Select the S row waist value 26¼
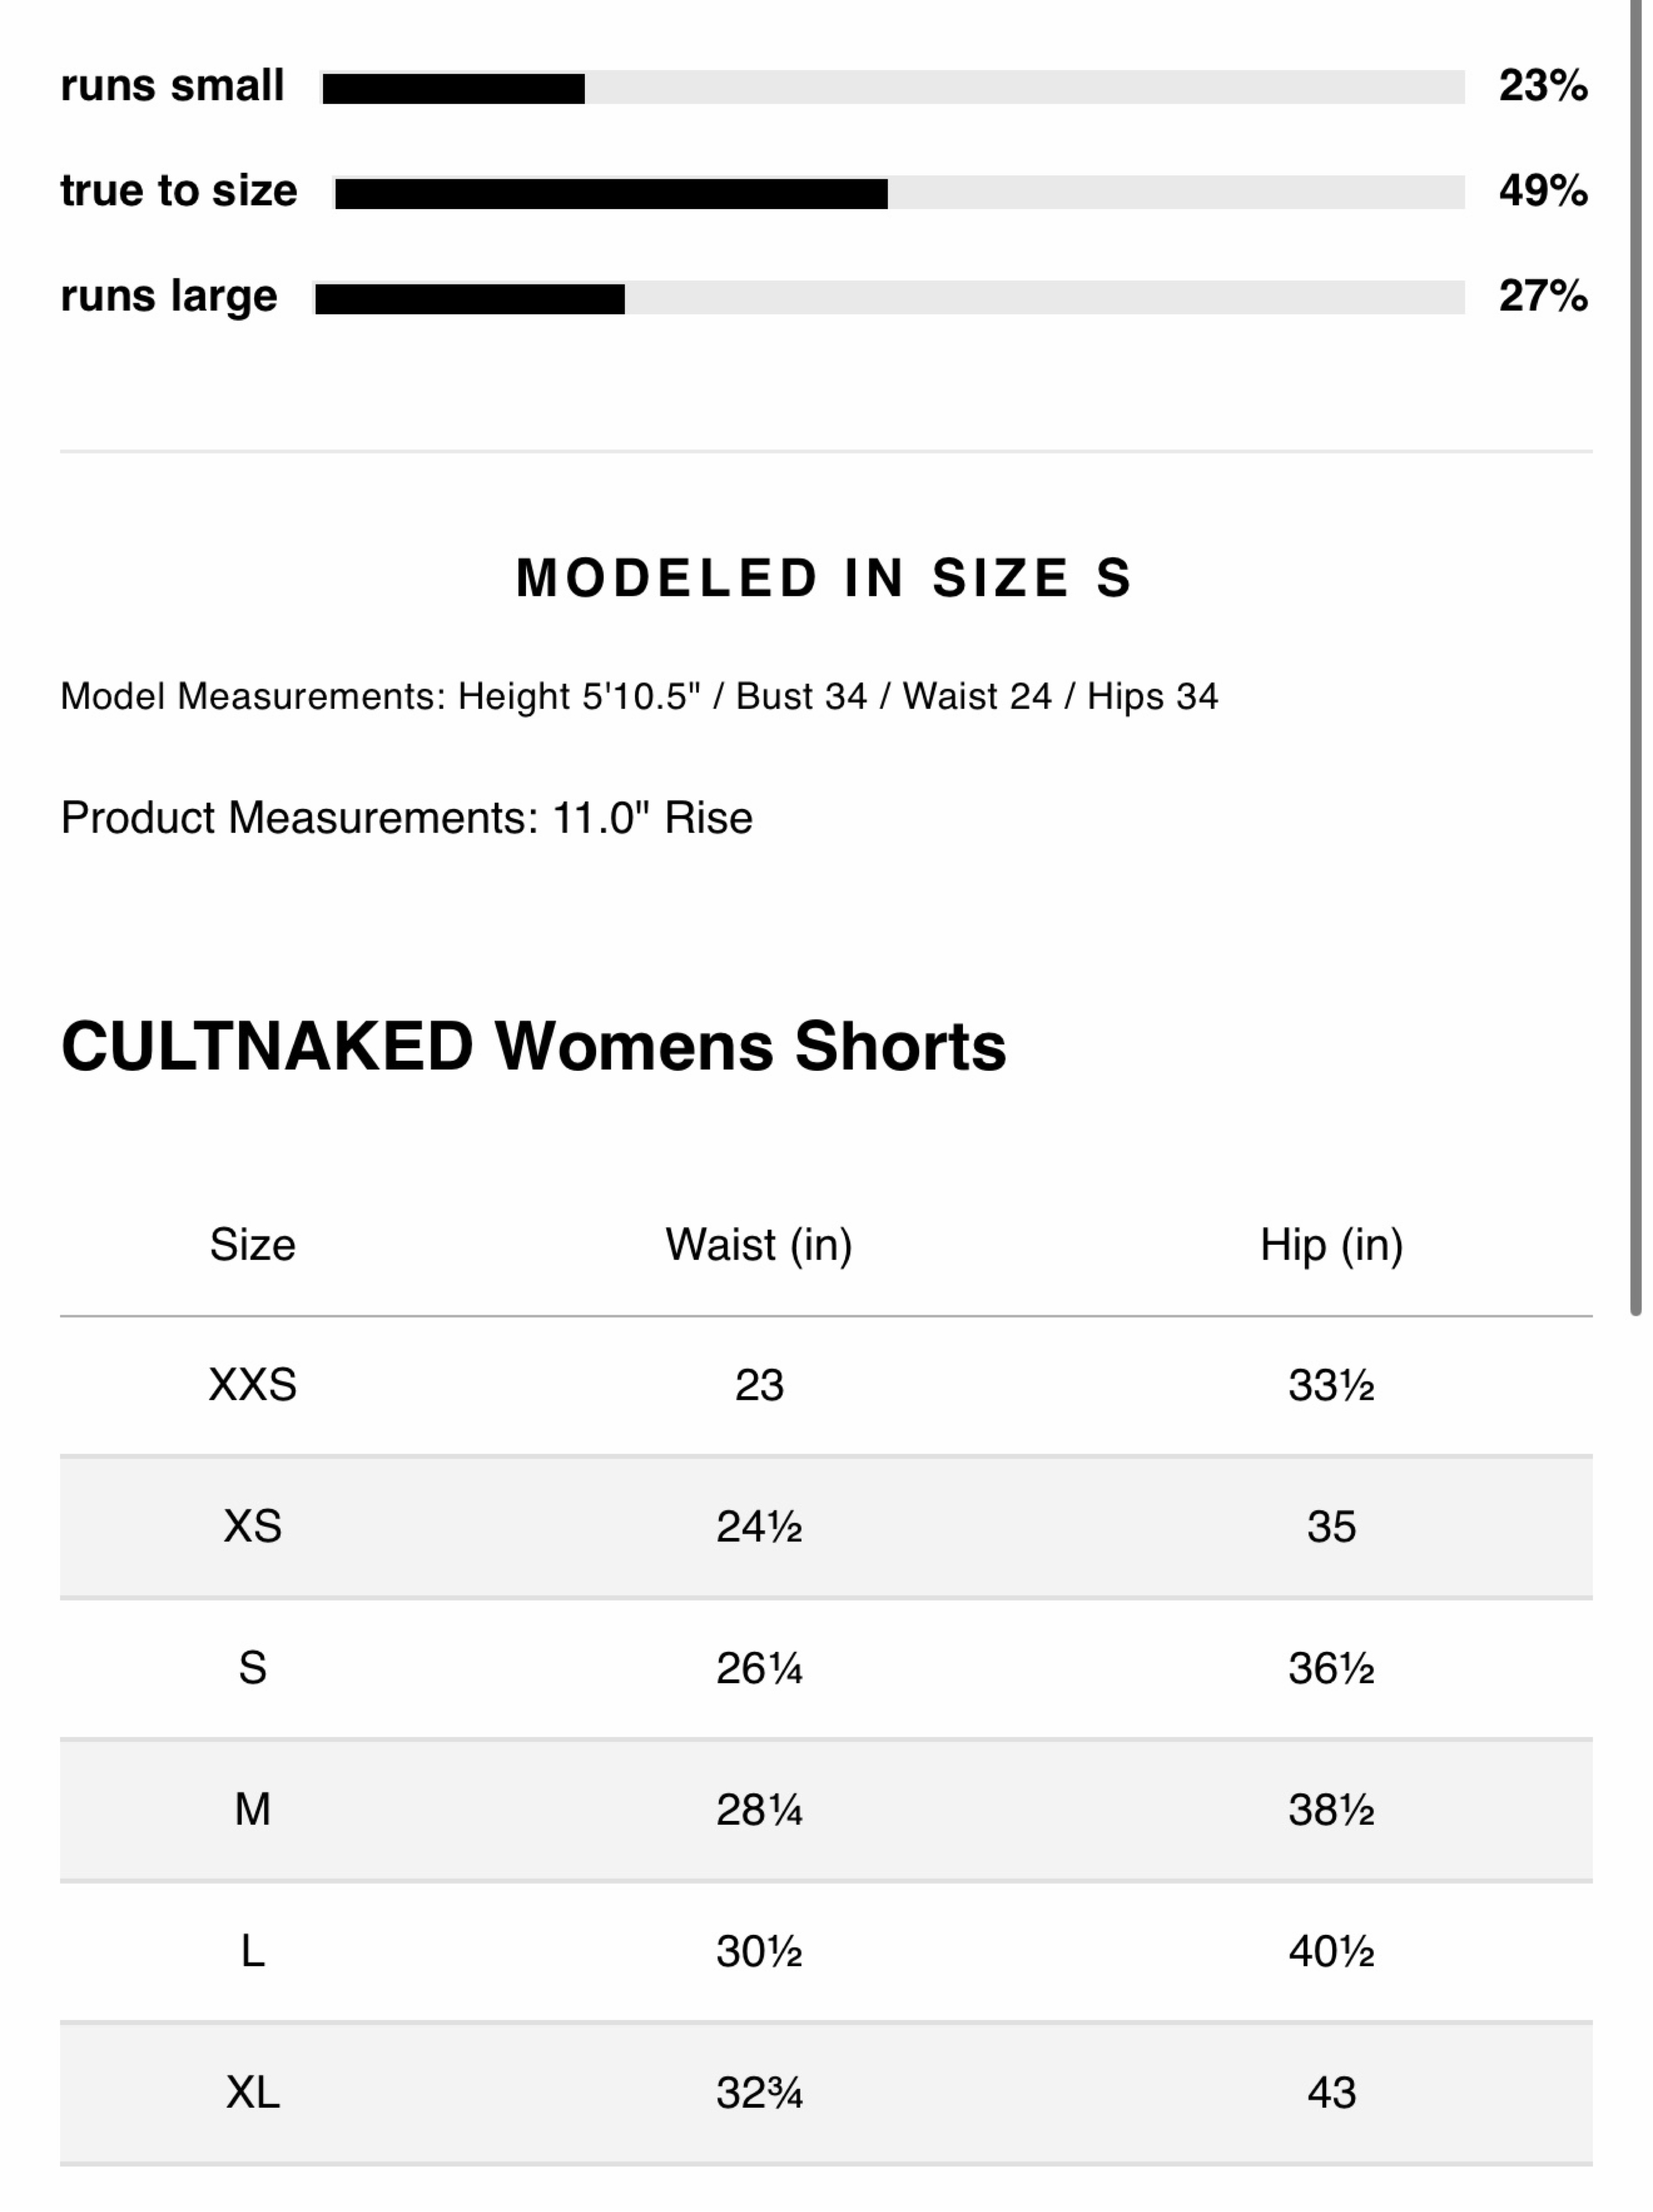This screenshot has height=2212, width=1653. point(759,1668)
